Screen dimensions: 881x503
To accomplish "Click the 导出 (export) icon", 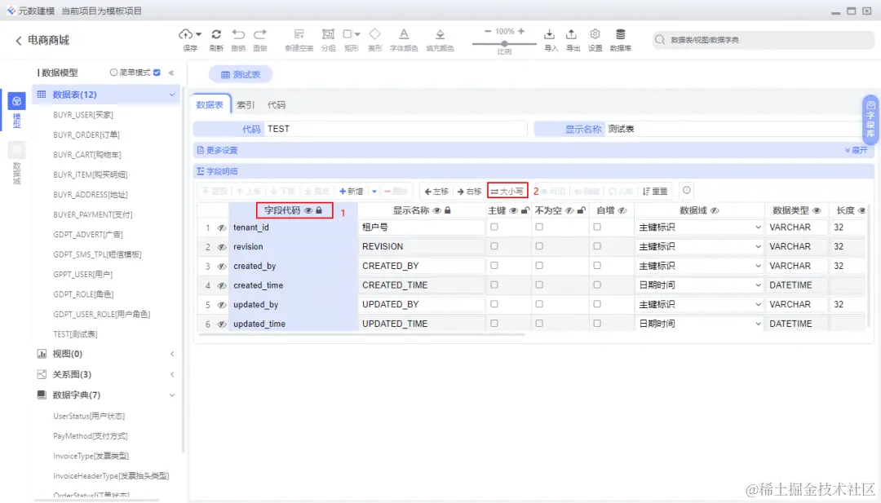I will tap(571, 34).
